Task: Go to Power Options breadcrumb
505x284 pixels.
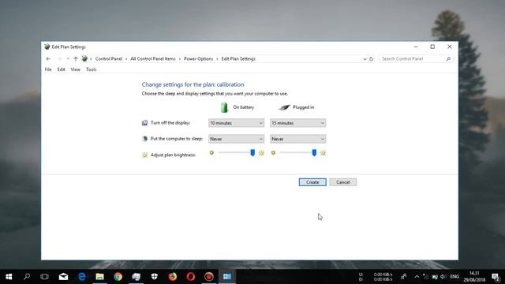Action: 198,59
